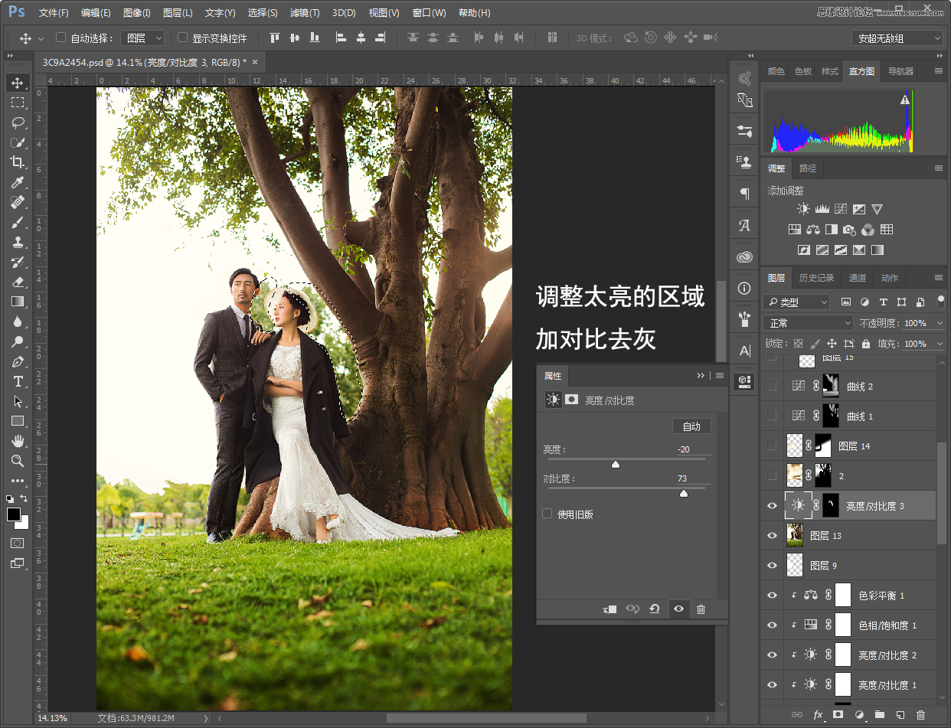Viewport: 951px width, 728px height.
Task: Click the foreground color swatch
Action: pyautogui.click(x=14, y=514)
